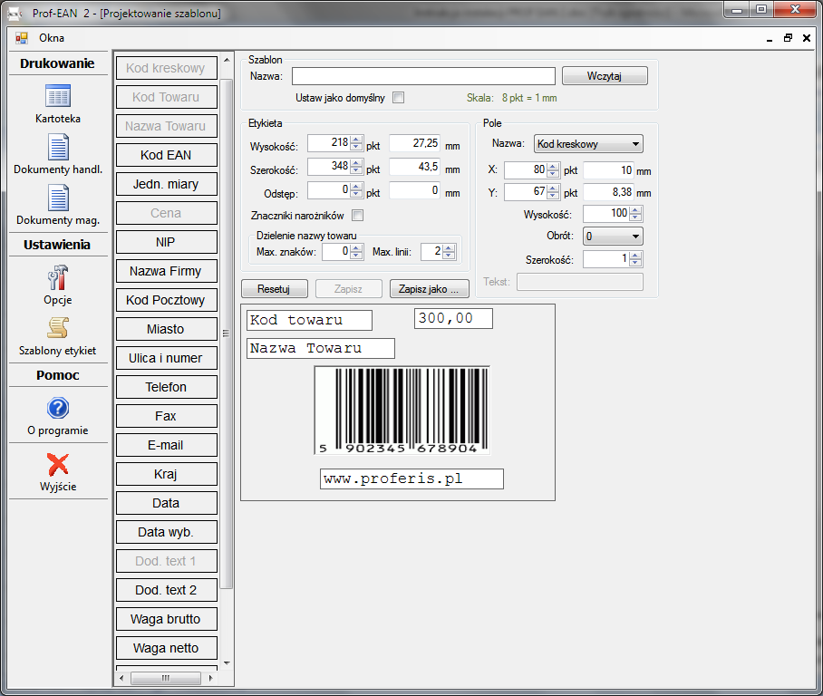Add the Fax field
Image resolution: width=823 pixels, height=696 pixels.
point(166,416)
